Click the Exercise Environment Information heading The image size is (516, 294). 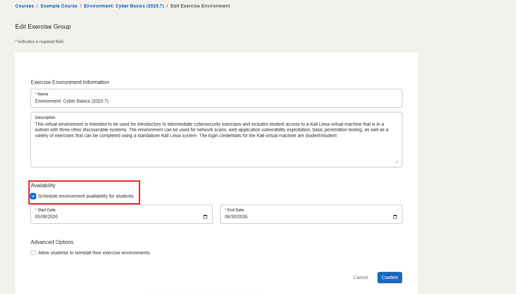point(70,82)
